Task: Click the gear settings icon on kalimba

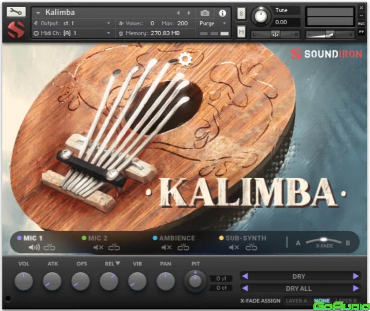Action: coord(185,59)
